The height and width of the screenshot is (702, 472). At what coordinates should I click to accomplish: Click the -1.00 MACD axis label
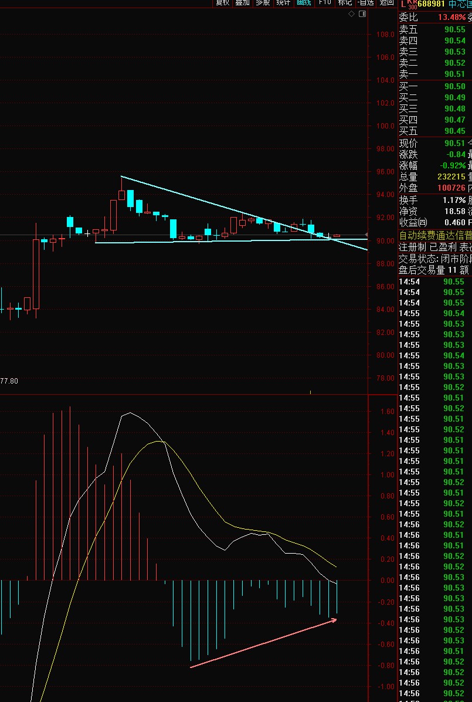(385, 687)
